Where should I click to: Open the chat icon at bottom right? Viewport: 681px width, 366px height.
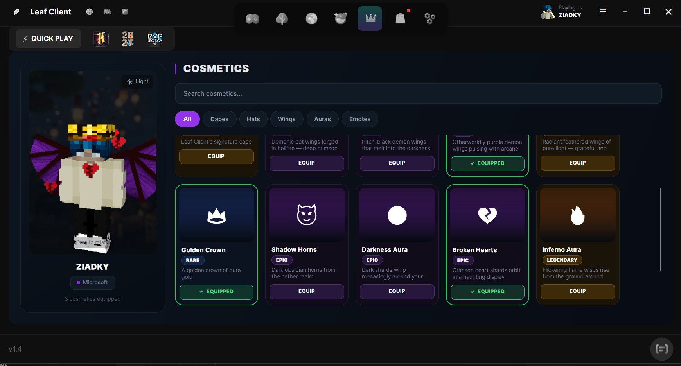pos(661,349)
